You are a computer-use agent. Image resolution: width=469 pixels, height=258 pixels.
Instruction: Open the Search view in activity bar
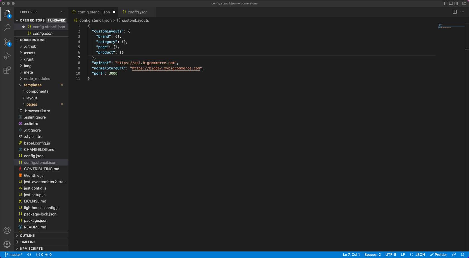7,28
